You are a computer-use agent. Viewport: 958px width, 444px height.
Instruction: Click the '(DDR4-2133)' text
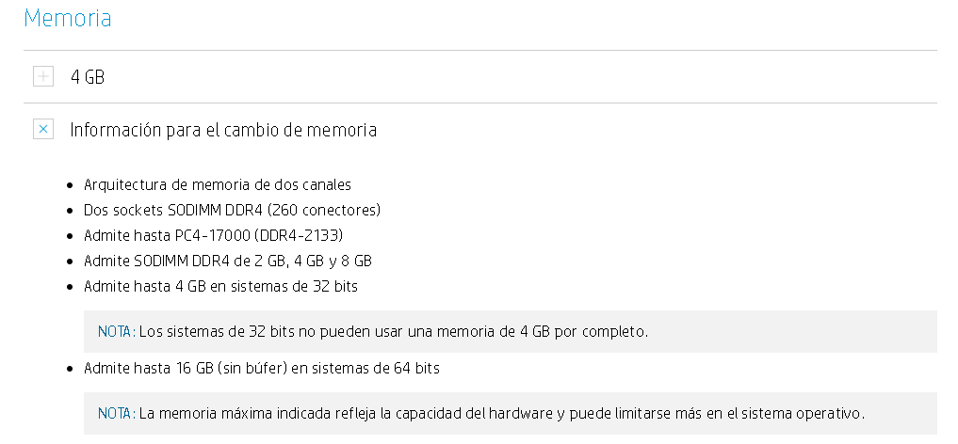click(x=301, y=235)
